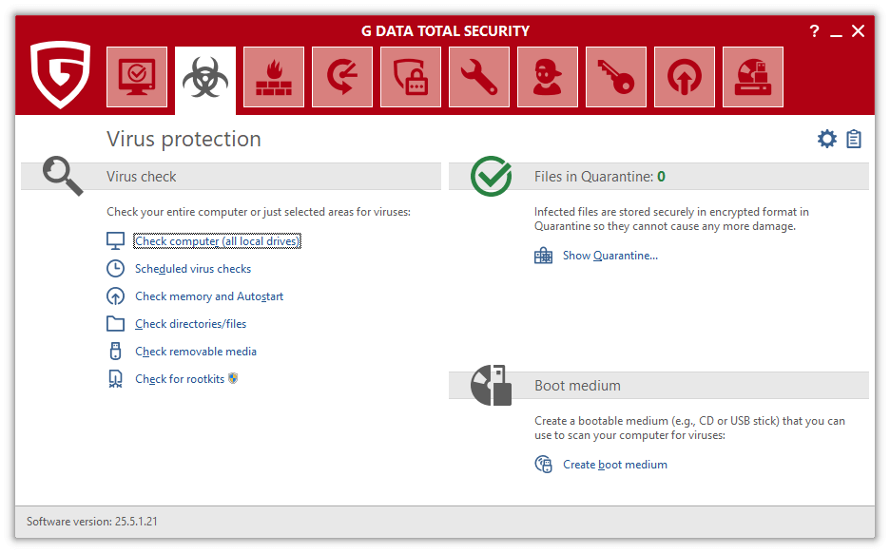Click the UAC shield icon after rootkits
Image resolution: width=890 pixels, height=553 pixels.
(x=233, y=378)
